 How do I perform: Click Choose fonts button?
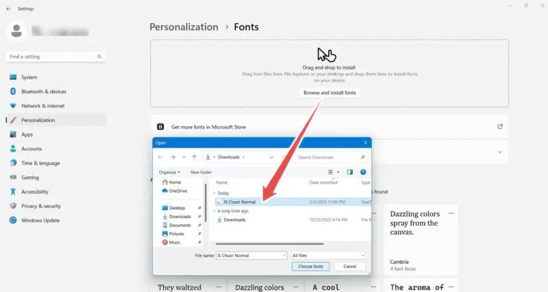310,267
